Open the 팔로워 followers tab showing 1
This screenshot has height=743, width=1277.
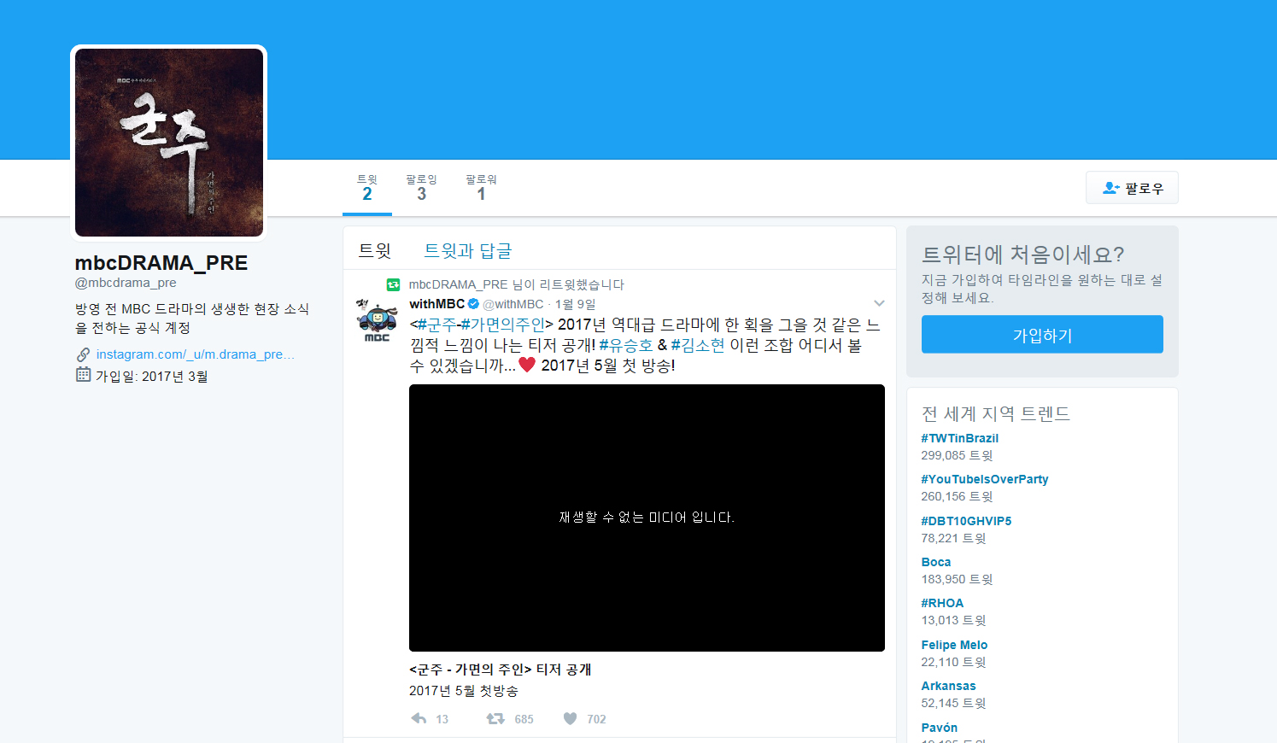tap(481, 189)
